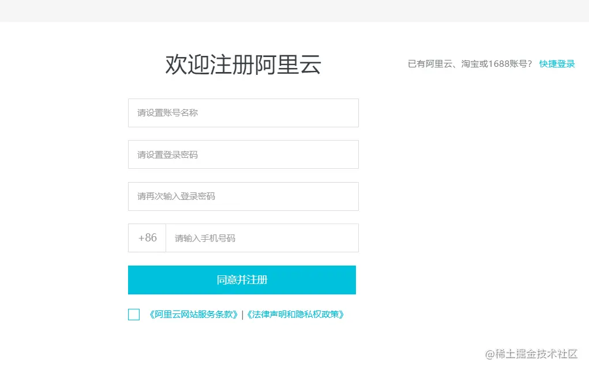The image size is (589, 371).
Task: Tick the agreement checkbox beside service terms
Action: [x=134, y=315]
